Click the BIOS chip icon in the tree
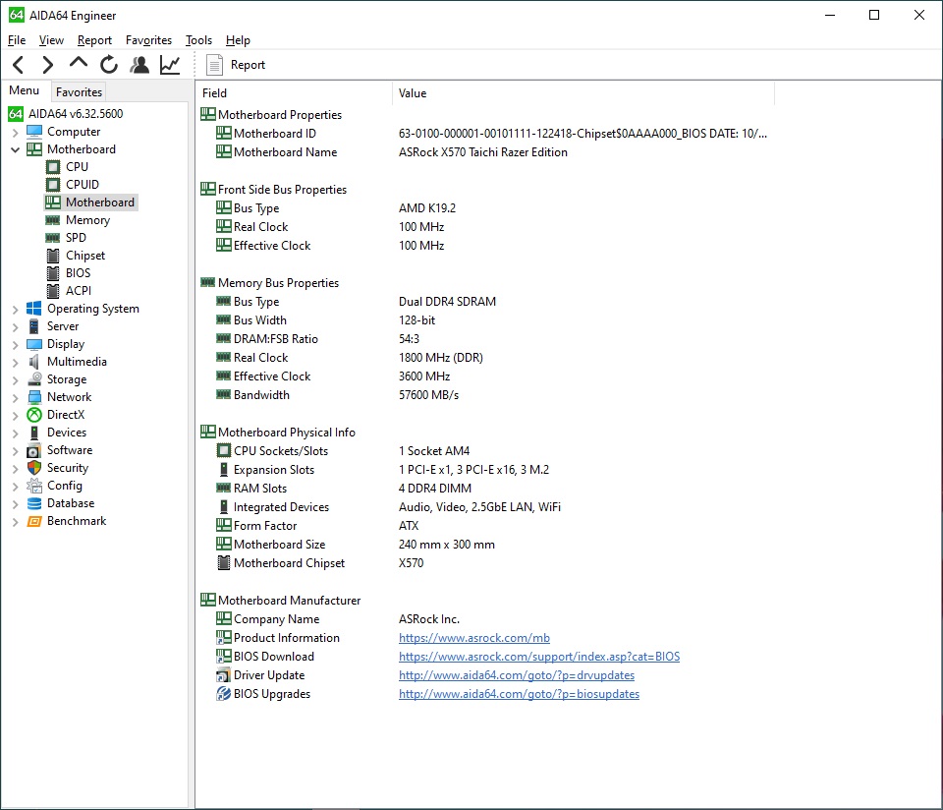 (x=53, y=273)
